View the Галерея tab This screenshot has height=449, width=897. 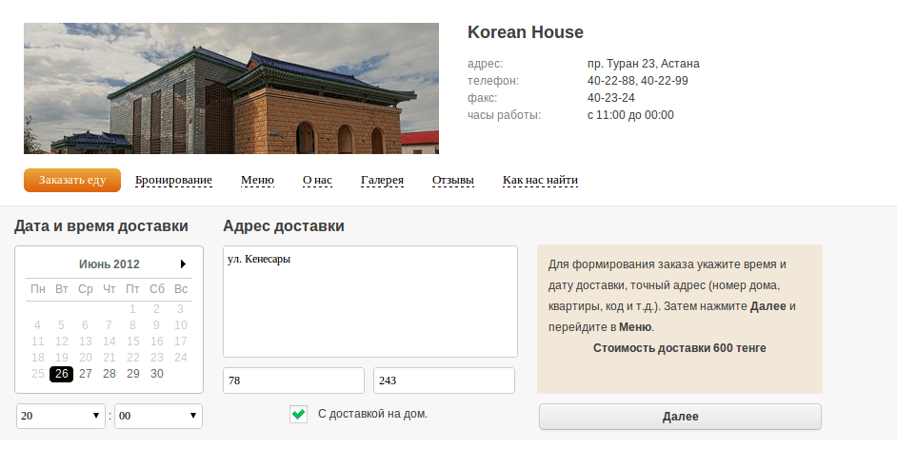pyautogui.click(x=382, y=180)
